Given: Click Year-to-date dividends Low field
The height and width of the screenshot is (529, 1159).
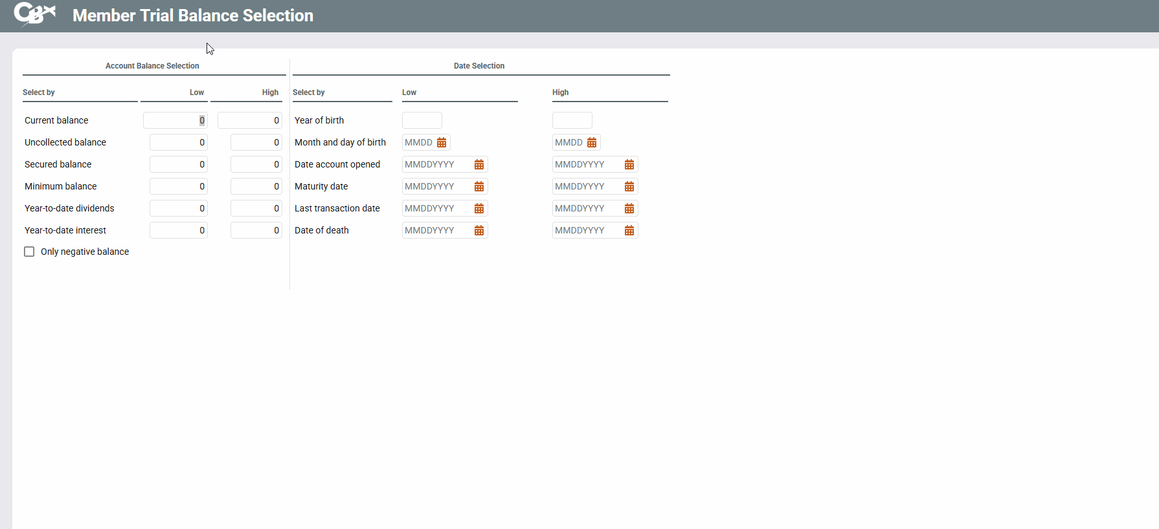Looking at the screenshot, I should pos(178,208).
